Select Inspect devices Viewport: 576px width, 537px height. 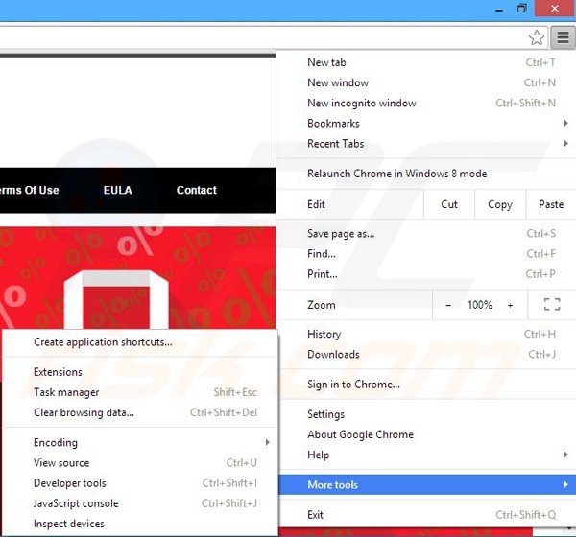coord(140,524)
